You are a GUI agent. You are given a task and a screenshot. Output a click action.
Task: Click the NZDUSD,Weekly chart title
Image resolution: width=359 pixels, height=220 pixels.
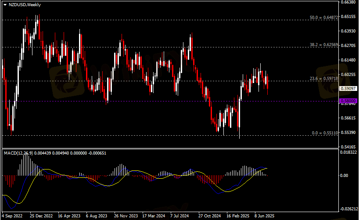(x=25, y=4)
